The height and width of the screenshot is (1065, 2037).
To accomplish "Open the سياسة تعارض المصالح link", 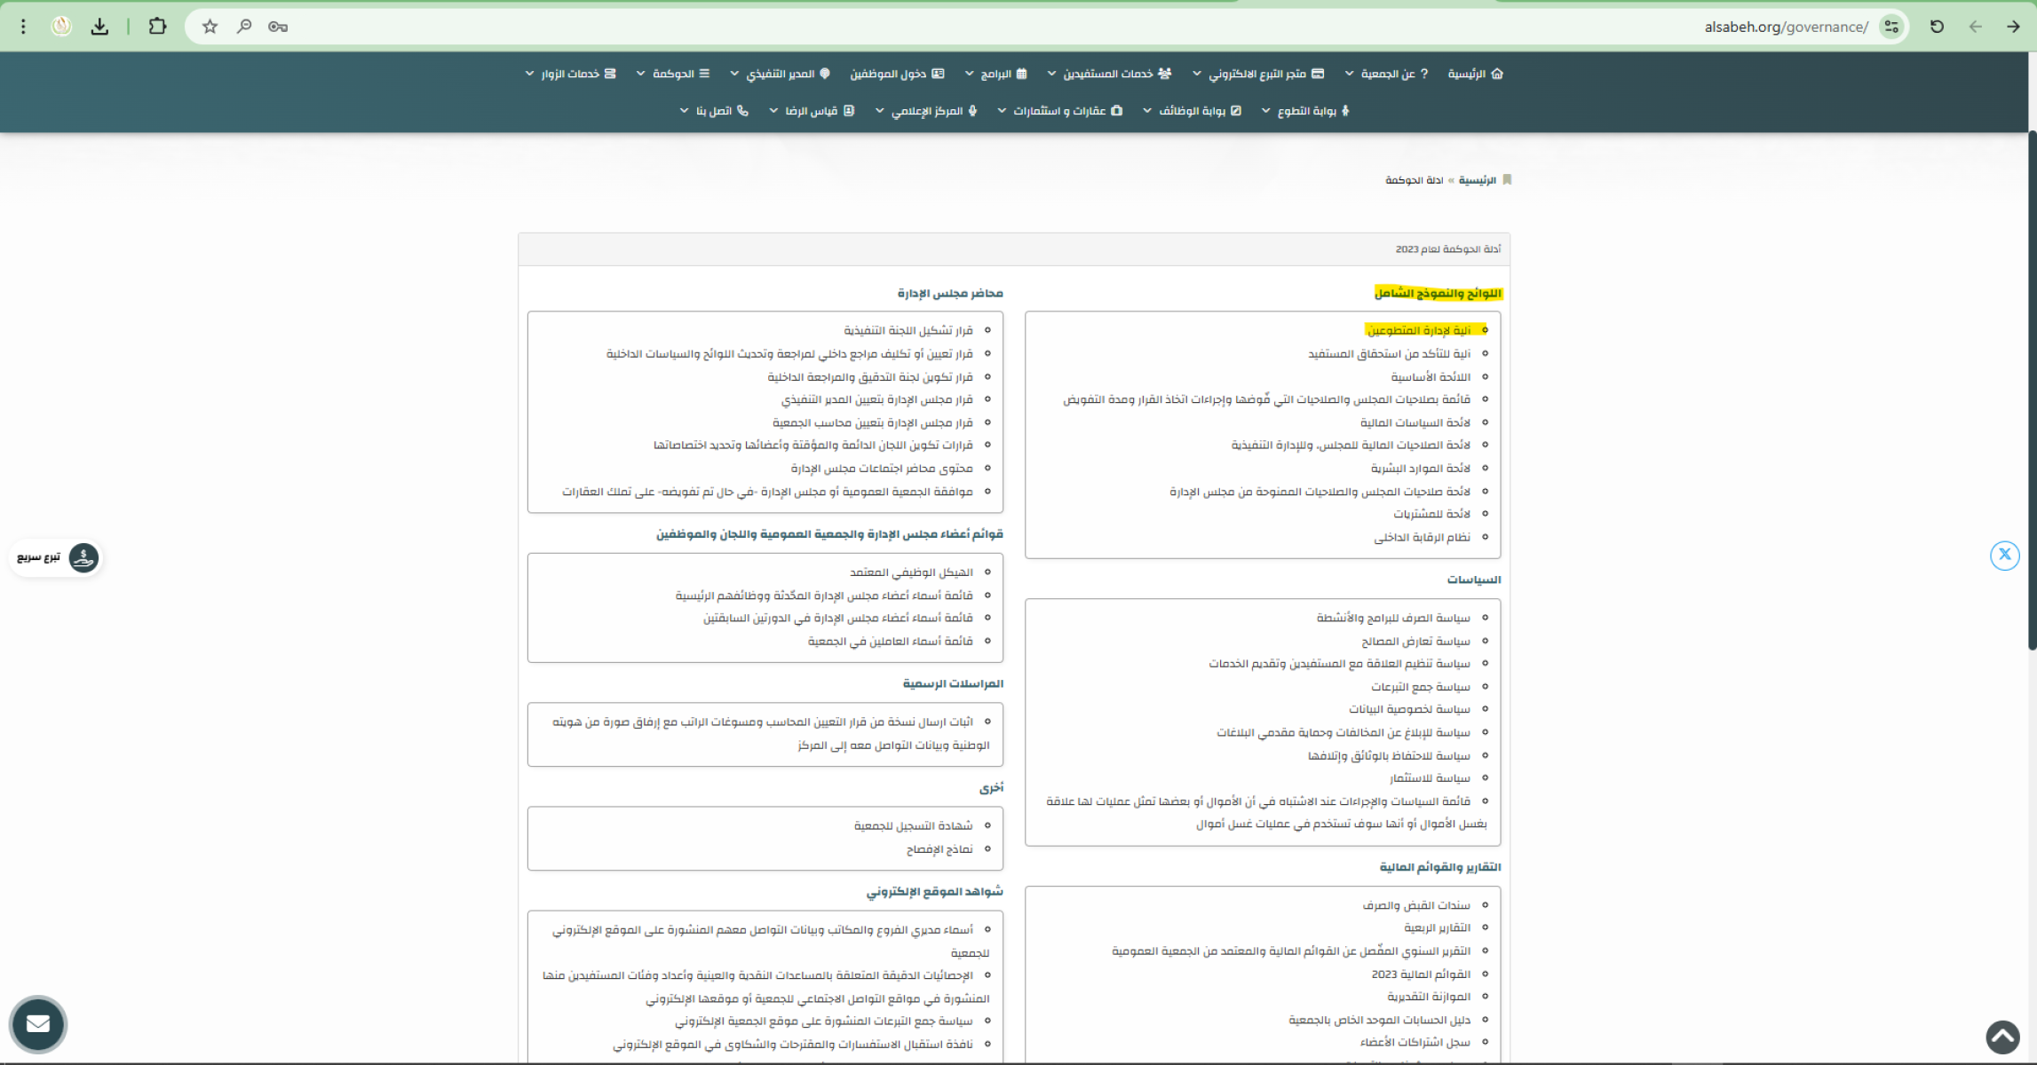I will (x=1415, y=641).
